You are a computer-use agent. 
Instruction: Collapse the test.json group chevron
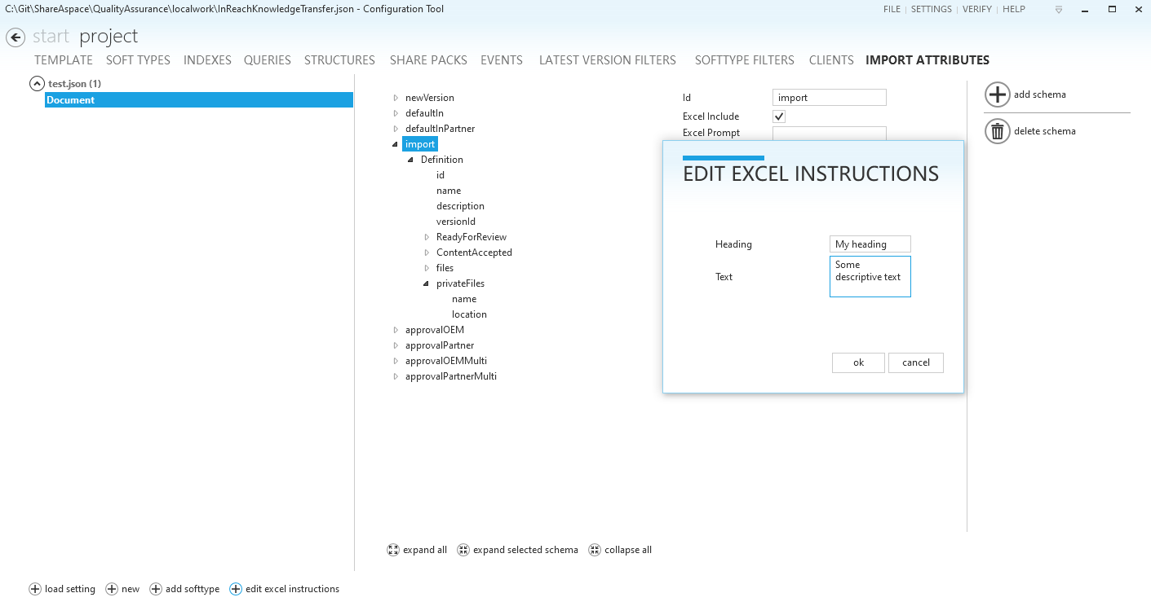[37, 83]
